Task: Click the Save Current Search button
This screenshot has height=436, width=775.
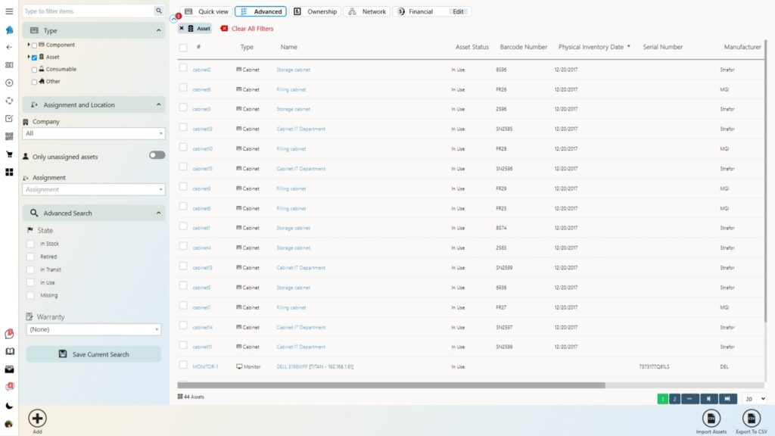Action: pyautogui.click(x=94, y=354)
